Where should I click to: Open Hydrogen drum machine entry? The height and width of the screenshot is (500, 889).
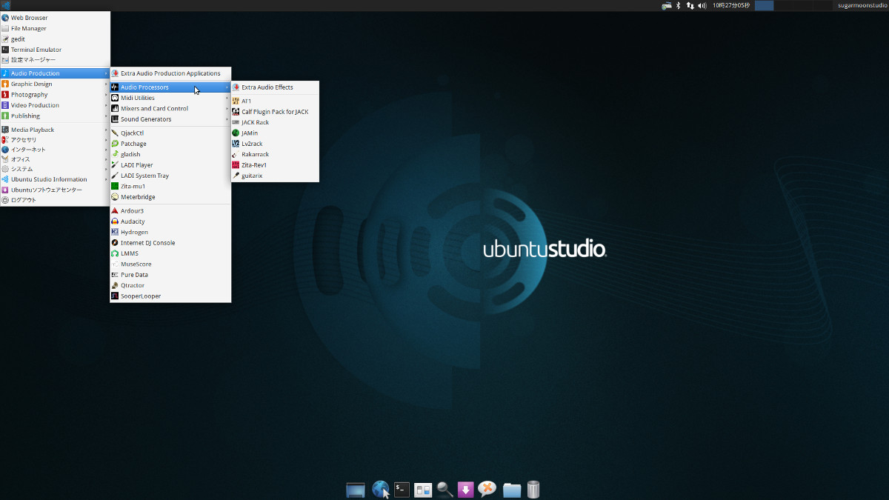[170, 232]
